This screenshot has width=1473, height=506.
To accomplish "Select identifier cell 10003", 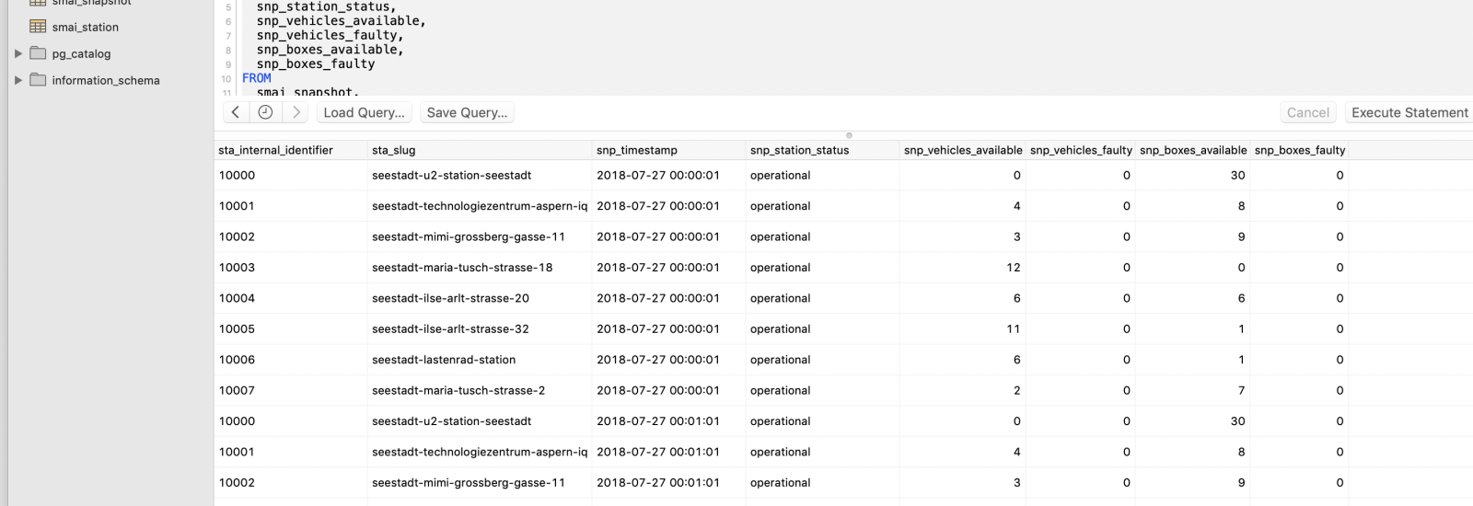I will pos(237,268).
